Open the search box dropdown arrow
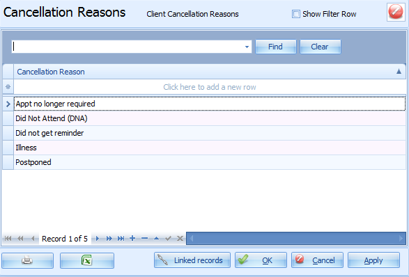 point(247,47)
